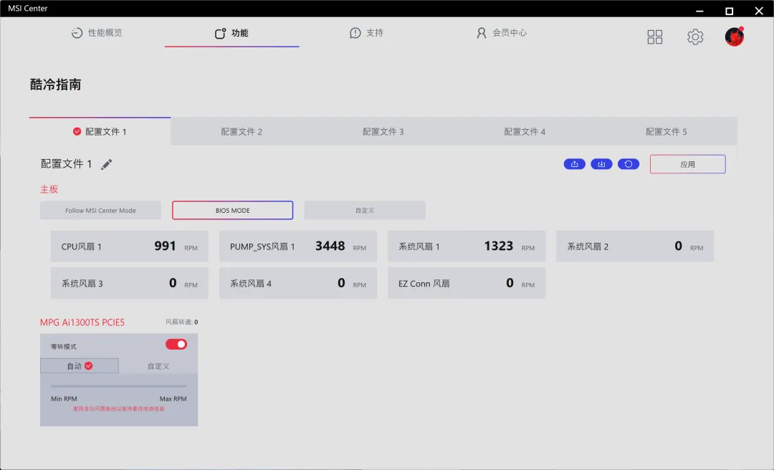This screenshot has height=470, width=774.
Task: Minimize the MSI Center window
Action: point(699,11)
